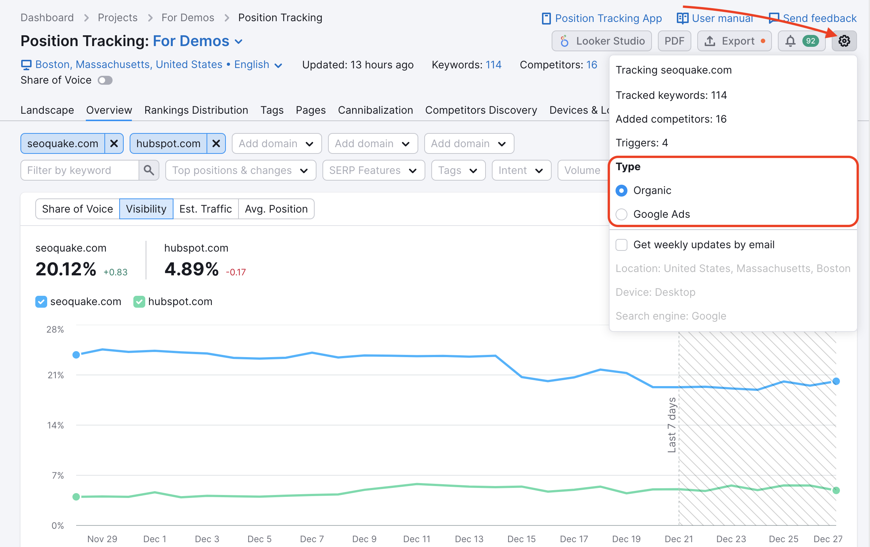Go to Dashboard breadcrumb

click(47, 17)
